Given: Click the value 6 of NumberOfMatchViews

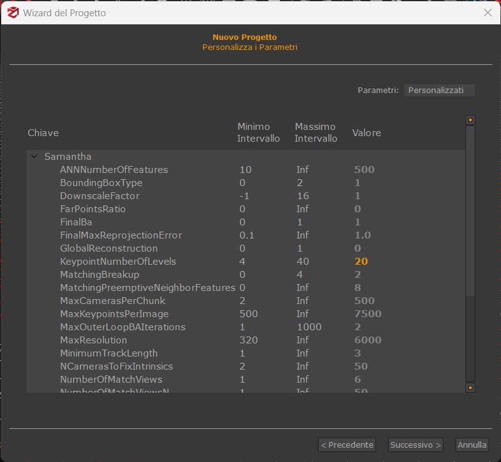Looking at the screenshot, I should [357, 380].
